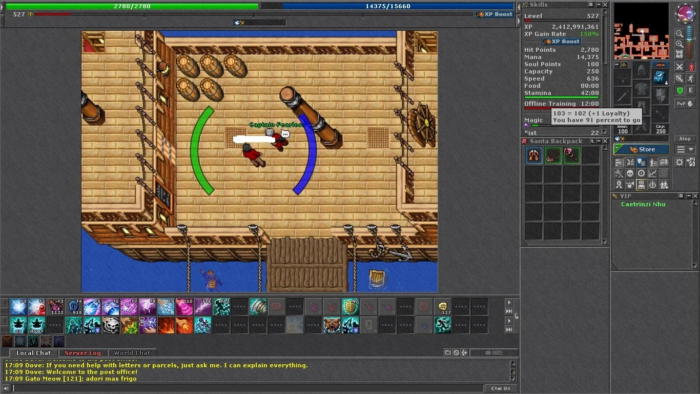Open the sandals item in Santa Backpack
The height and width of the screenshot is (394, 700).
coord(534,155)
